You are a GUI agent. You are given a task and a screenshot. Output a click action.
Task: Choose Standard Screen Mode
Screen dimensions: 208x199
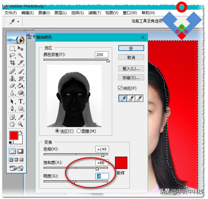[x=11, y=159]
